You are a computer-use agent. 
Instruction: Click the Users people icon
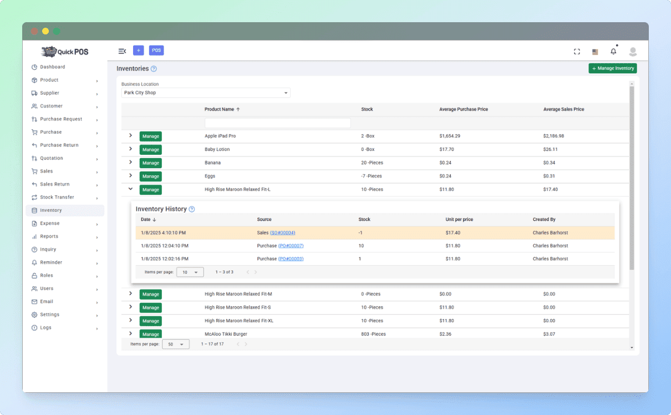34,289
